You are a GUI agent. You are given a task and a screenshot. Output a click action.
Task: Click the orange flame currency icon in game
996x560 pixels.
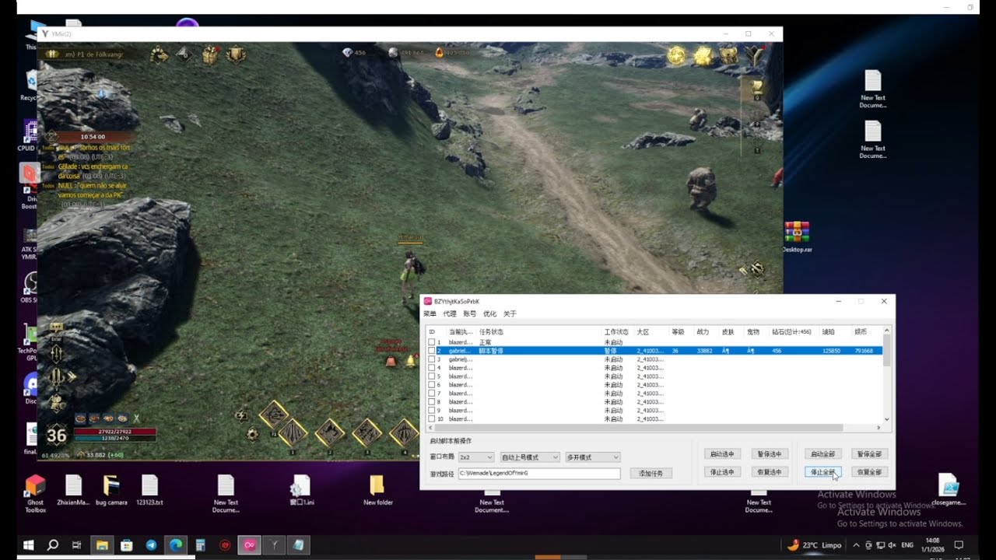(439, 52)
